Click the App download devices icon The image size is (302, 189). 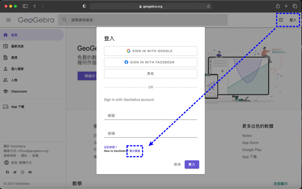pyautogui.click(x=6, y=107)
